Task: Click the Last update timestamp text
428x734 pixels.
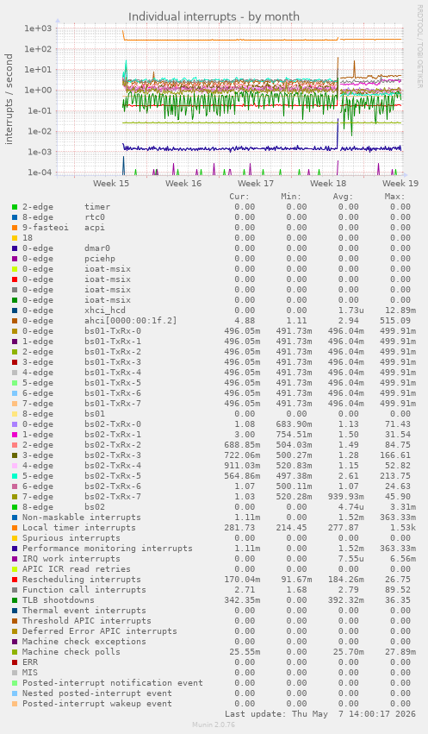Action: click(x=319, y=714)
